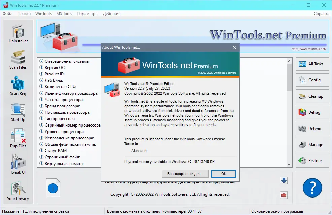The width and height of the screenshot is (332, 215).
Task: Click the uptime text in status bar
Action: [154, 211]
